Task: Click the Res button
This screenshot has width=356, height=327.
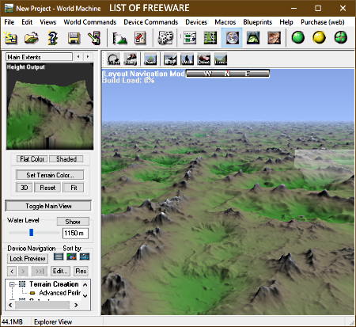Action: point(81,271)
